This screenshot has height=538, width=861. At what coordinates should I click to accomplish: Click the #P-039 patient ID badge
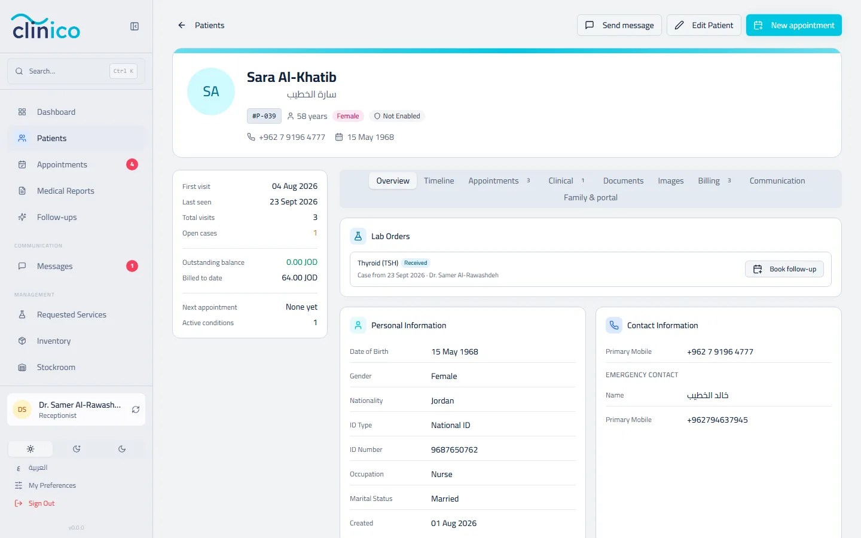(264, 116)
